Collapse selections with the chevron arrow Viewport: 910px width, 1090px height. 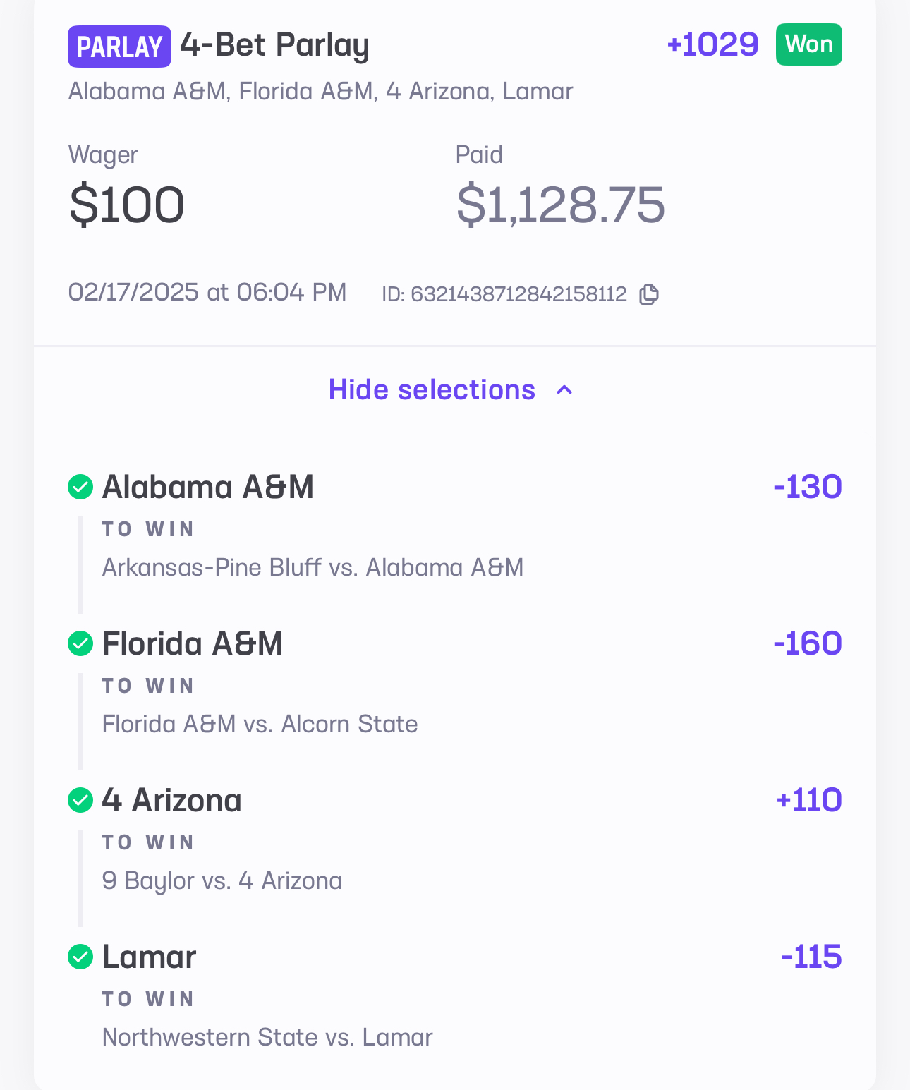[x=564, y=390]
